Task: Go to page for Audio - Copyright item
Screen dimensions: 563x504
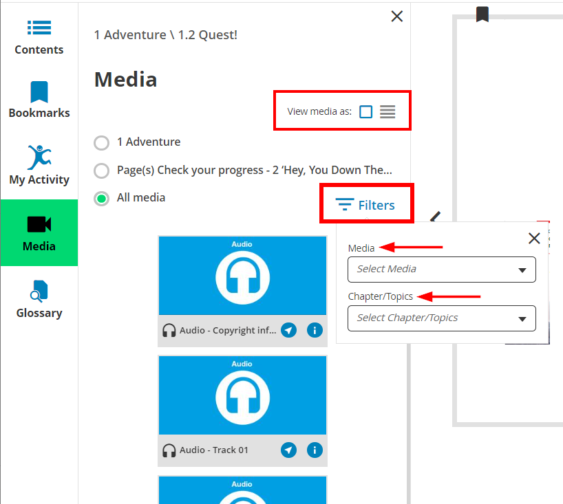Action: 289,331
